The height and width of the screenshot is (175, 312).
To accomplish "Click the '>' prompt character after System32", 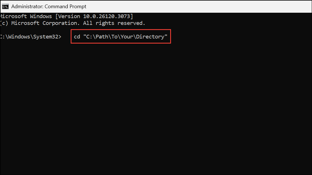I will click(60, 37).
